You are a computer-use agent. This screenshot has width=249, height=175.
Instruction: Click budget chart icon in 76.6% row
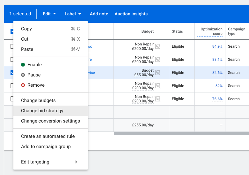[157, 99]
